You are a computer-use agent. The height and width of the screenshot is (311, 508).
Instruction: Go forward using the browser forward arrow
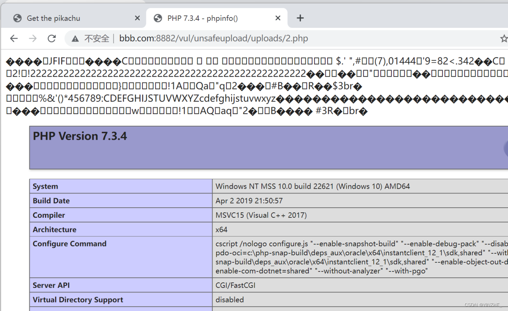(x=33, y=38)
